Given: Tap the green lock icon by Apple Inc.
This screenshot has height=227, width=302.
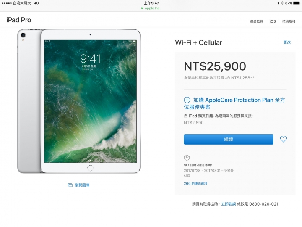Looking at the screenshot, I should pos(142,8).
